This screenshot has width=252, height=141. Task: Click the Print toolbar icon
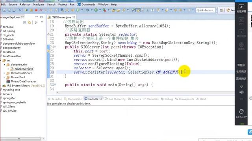(x=14, y=10)
